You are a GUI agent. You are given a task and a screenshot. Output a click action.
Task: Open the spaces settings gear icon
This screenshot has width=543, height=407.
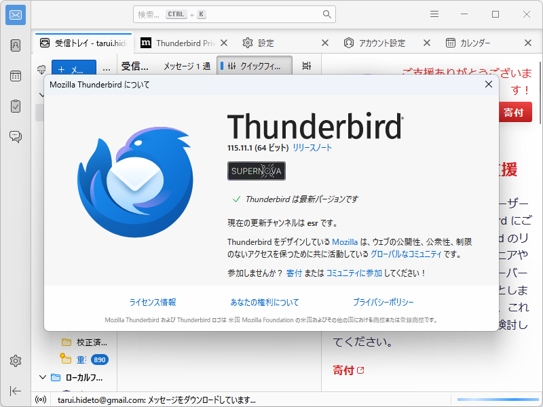(15, 361)
